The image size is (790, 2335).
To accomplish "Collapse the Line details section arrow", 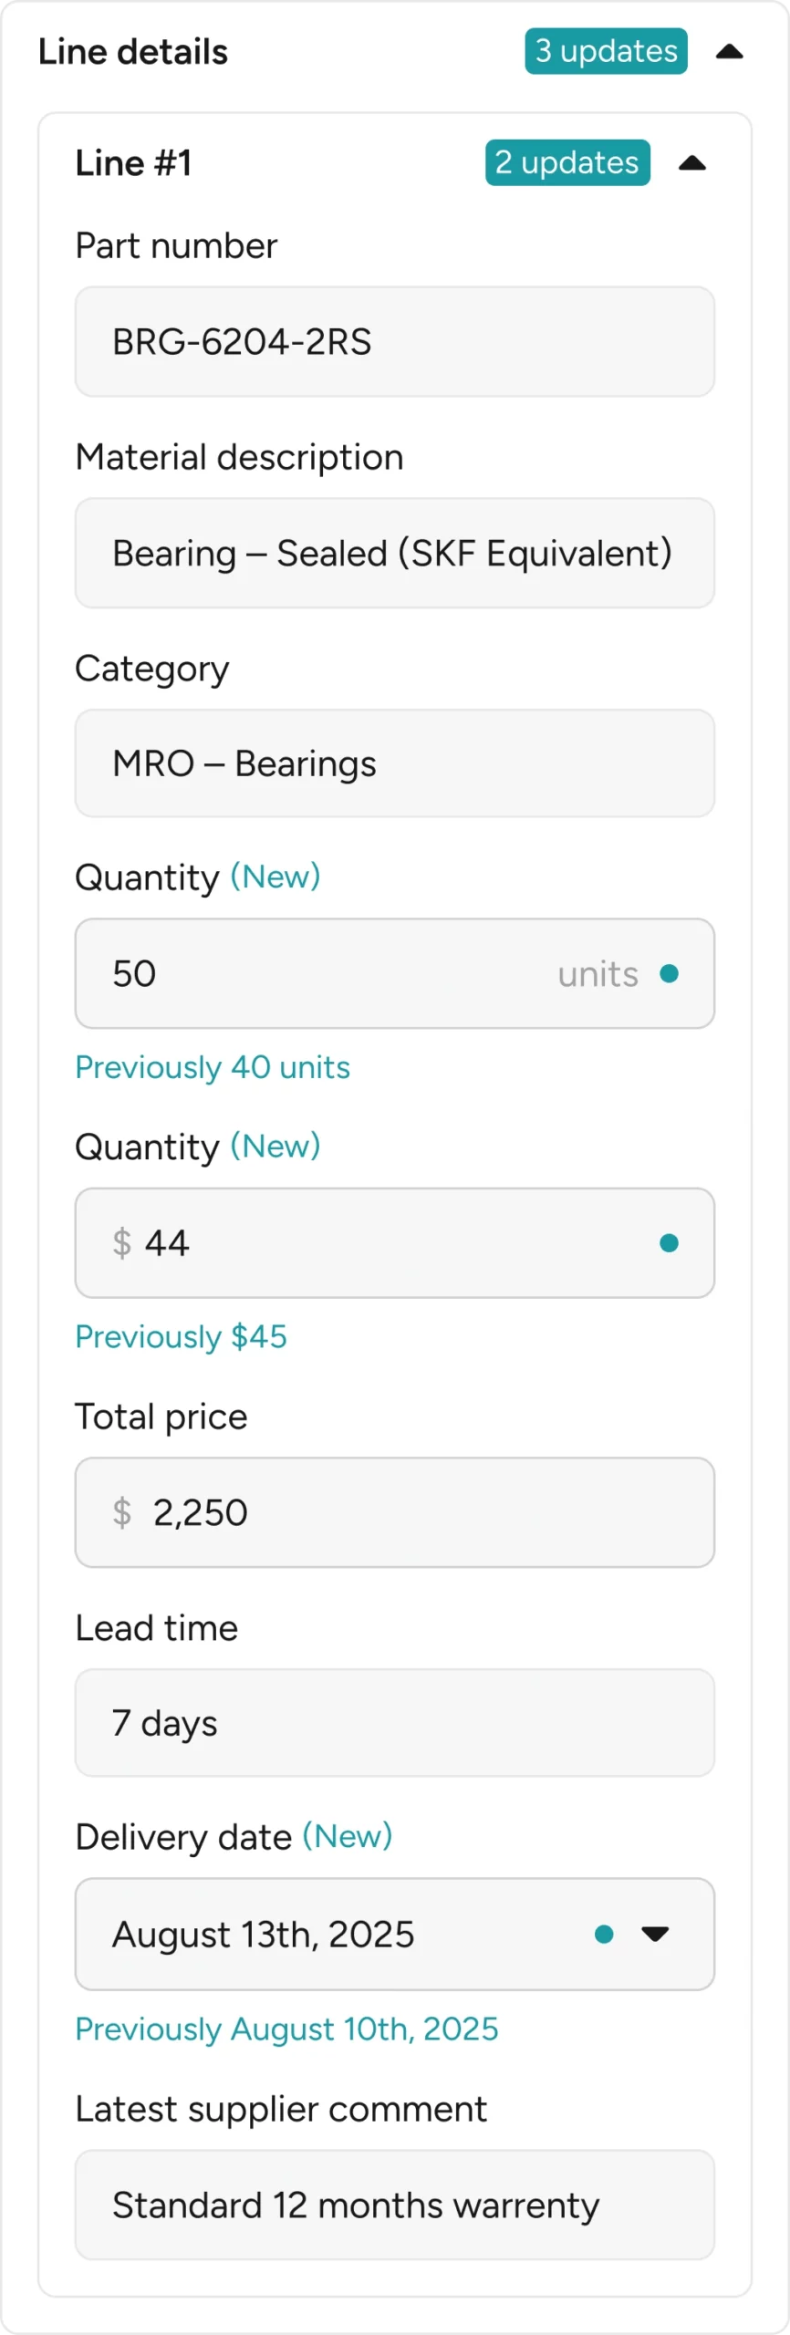I will (x=729, y=52).
